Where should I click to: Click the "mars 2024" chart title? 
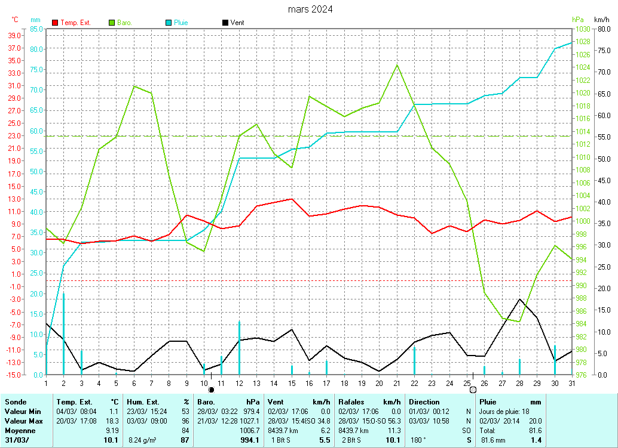pyautogui.click(x=310, y=9)
